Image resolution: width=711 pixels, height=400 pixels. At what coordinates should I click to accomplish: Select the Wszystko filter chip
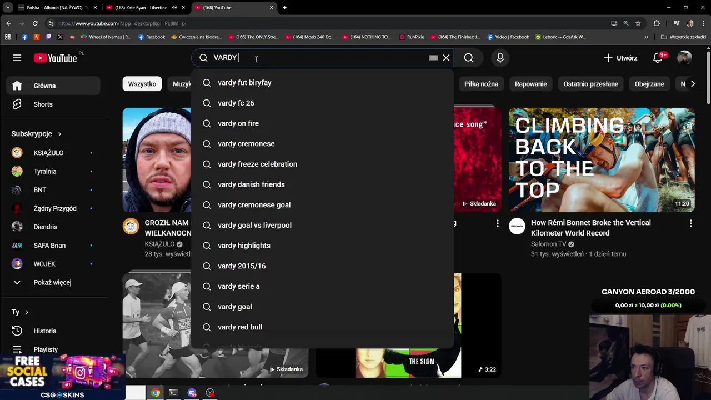point(142,84)
